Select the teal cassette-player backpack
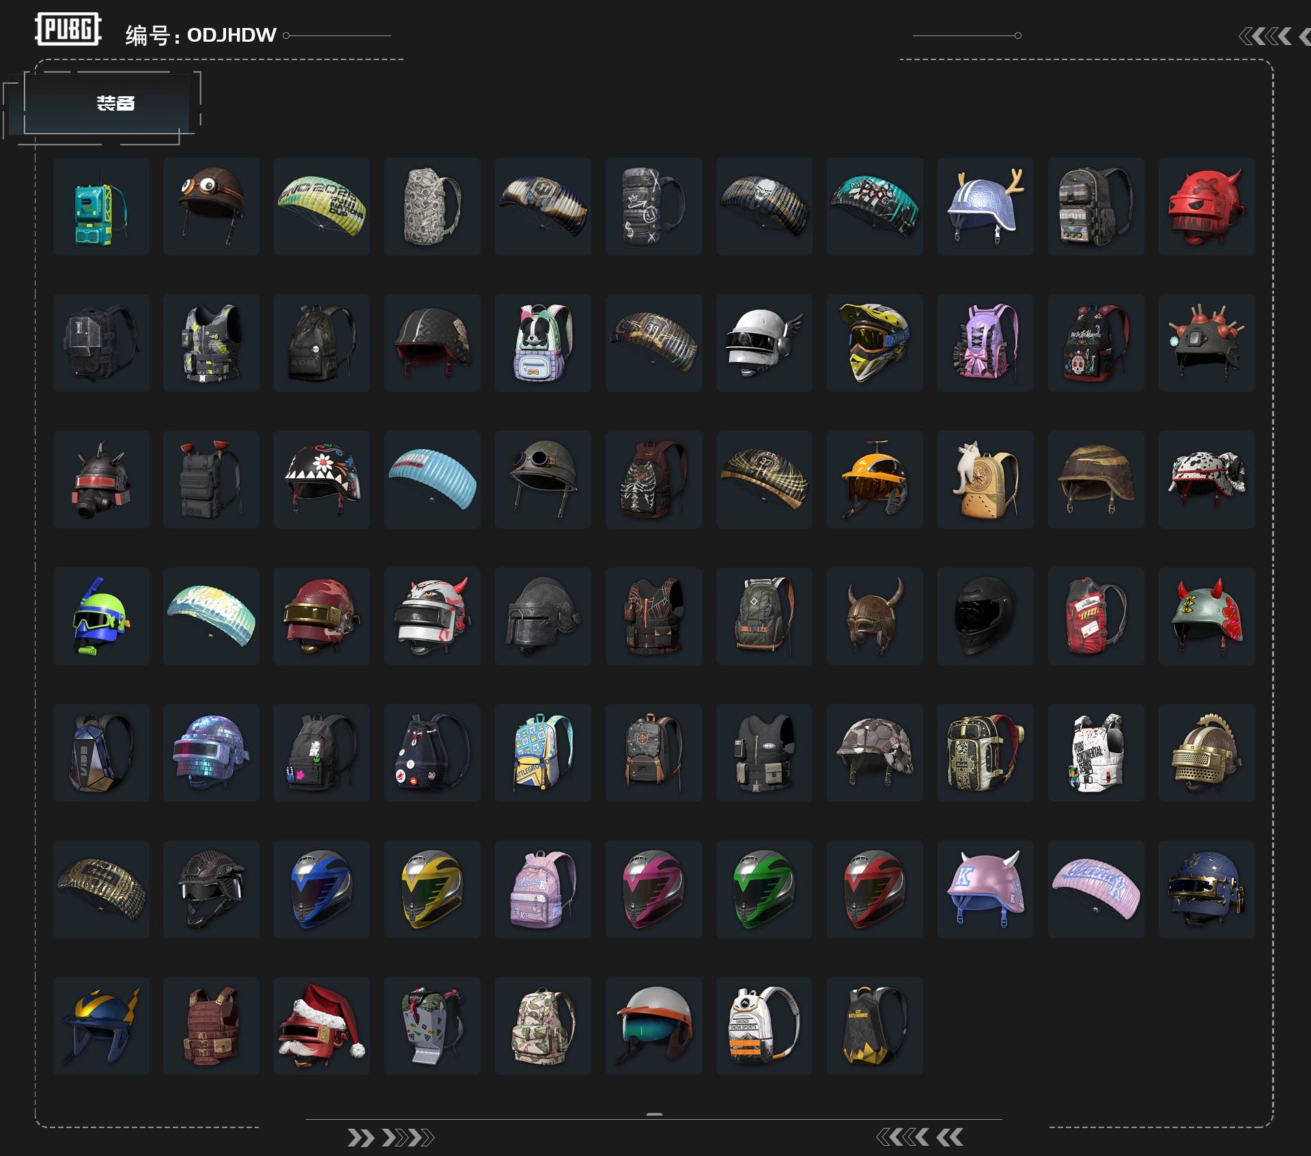The image size is (1311, 1156). click(x=101, y=206)
